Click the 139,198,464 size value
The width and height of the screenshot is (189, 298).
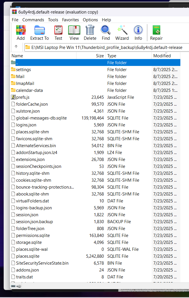[x=93, y=118]
